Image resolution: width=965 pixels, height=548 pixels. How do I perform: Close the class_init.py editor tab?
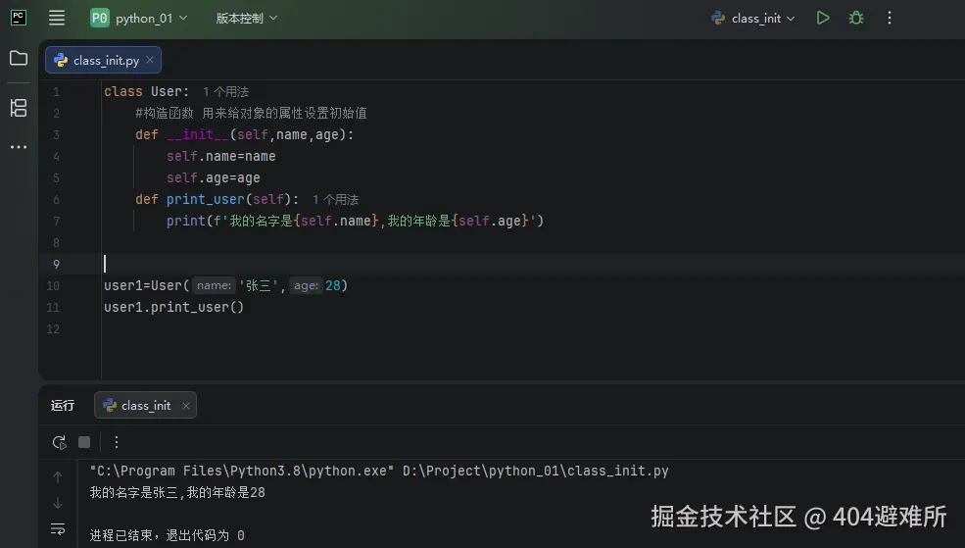coord(150,61)
